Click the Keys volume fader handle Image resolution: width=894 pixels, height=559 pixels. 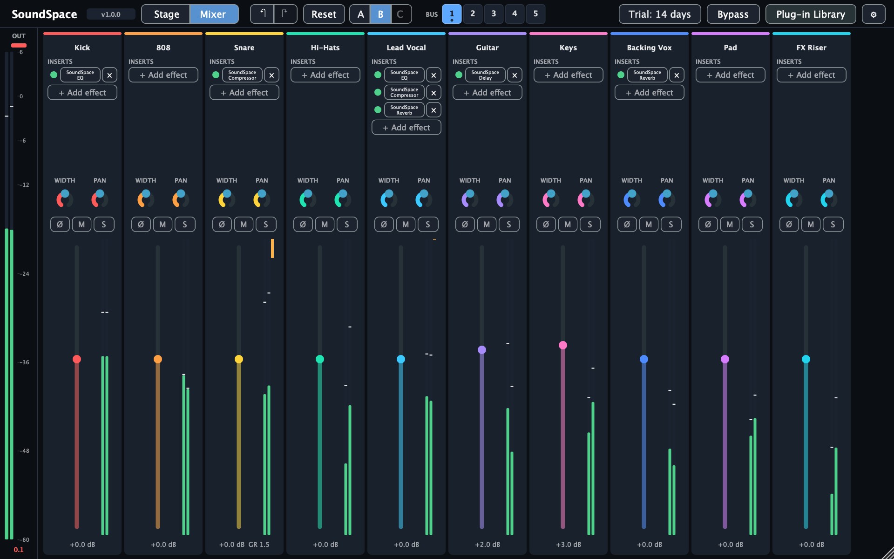coord(563,345)
